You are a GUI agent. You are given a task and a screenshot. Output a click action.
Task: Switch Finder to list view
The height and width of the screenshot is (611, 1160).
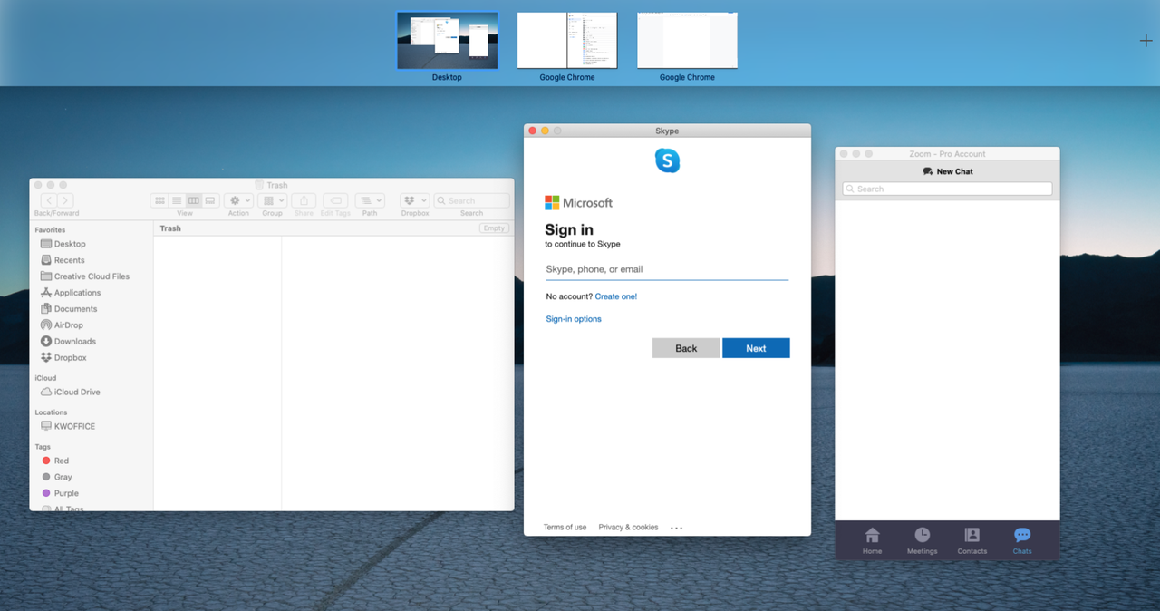177,200
